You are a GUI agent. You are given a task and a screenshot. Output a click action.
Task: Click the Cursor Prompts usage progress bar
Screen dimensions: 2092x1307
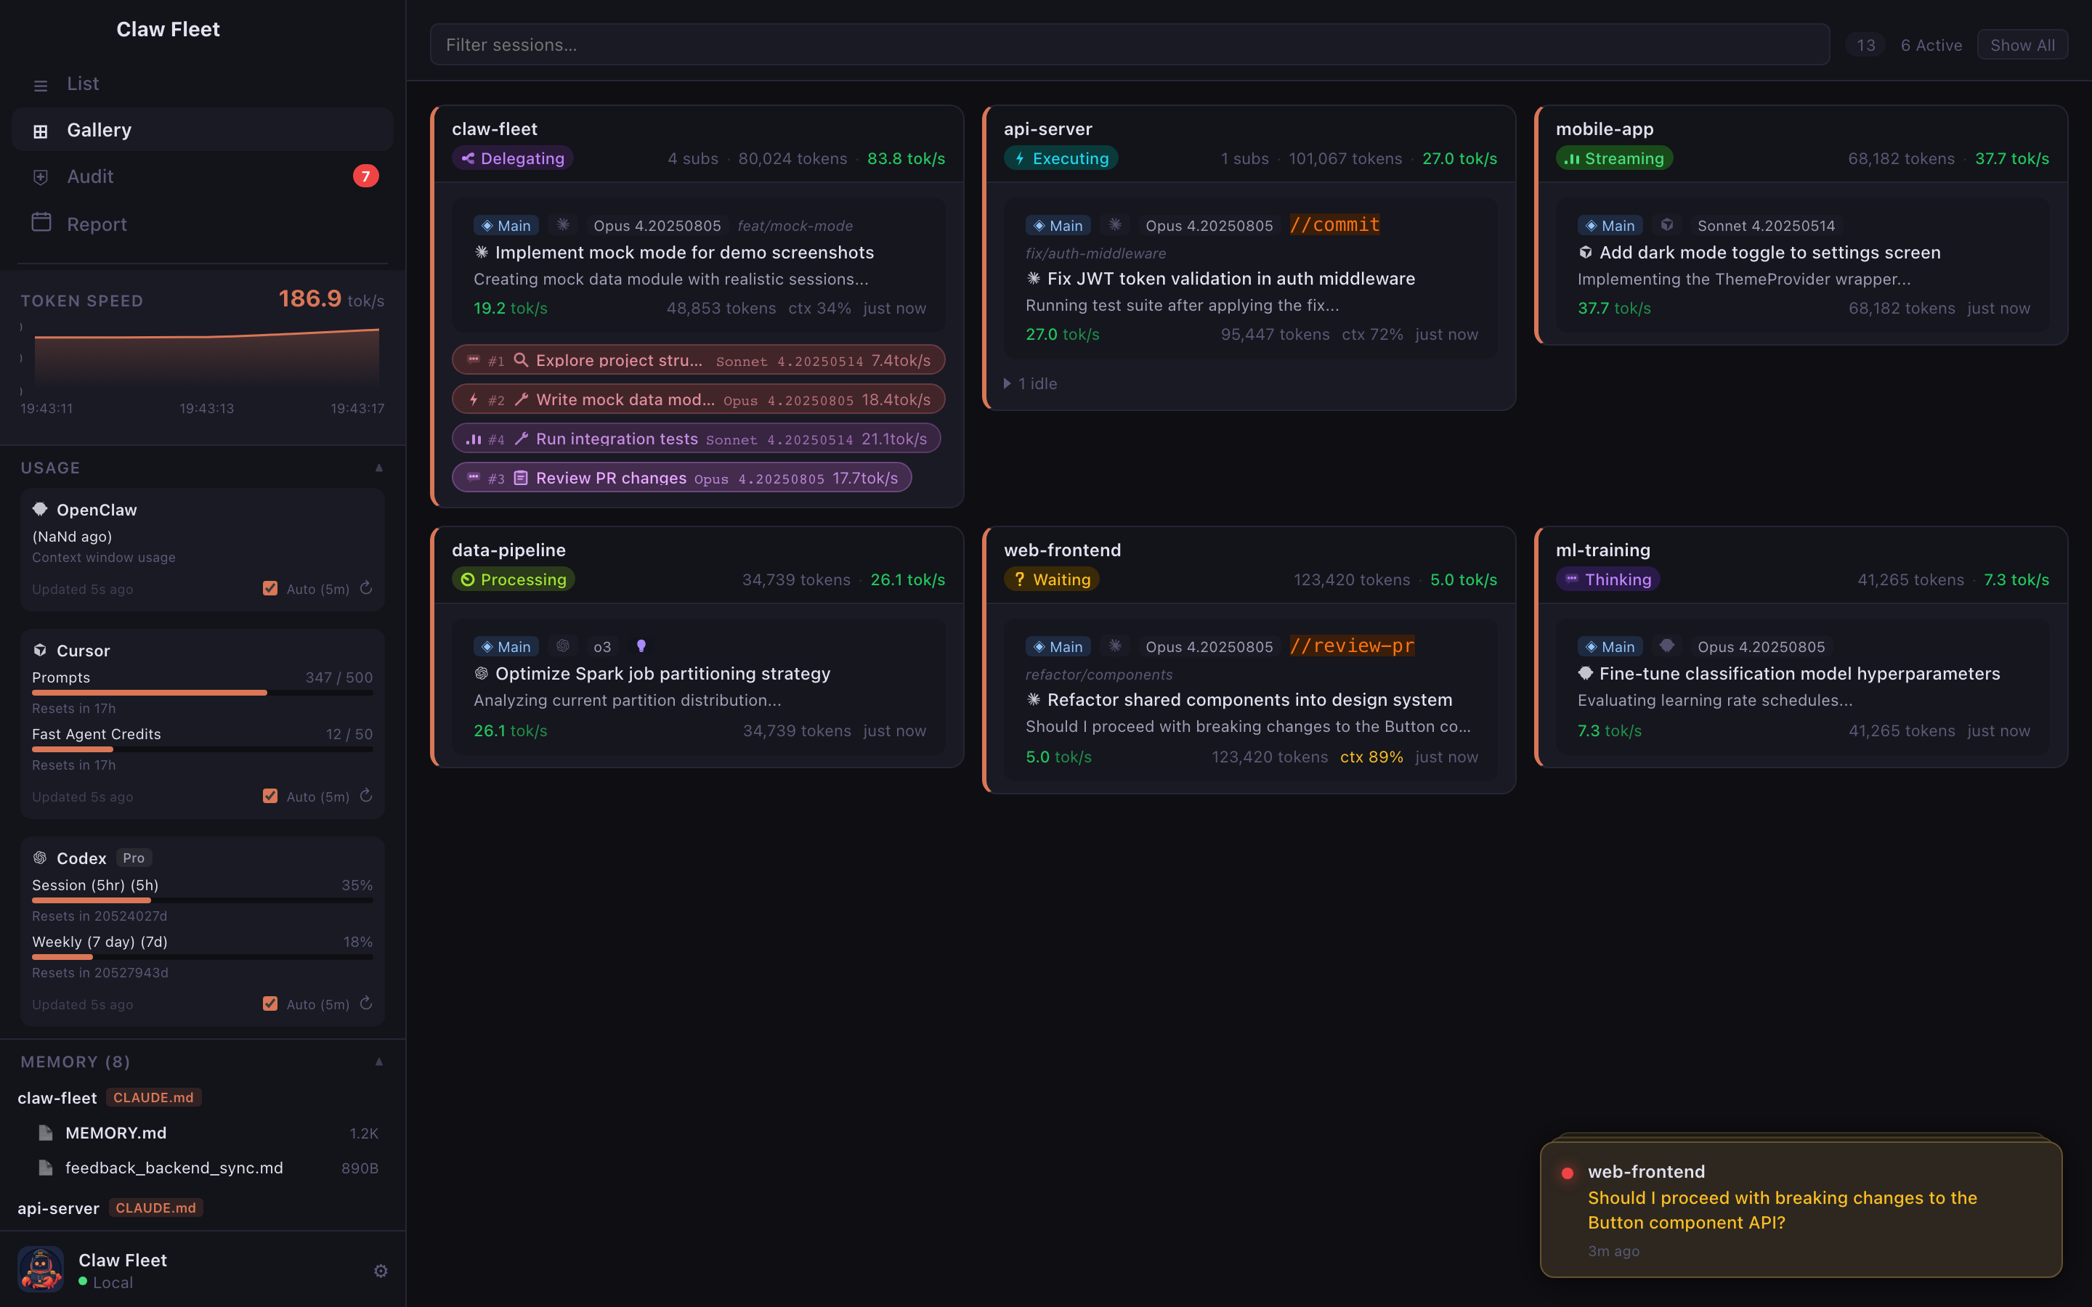point(202,693)
